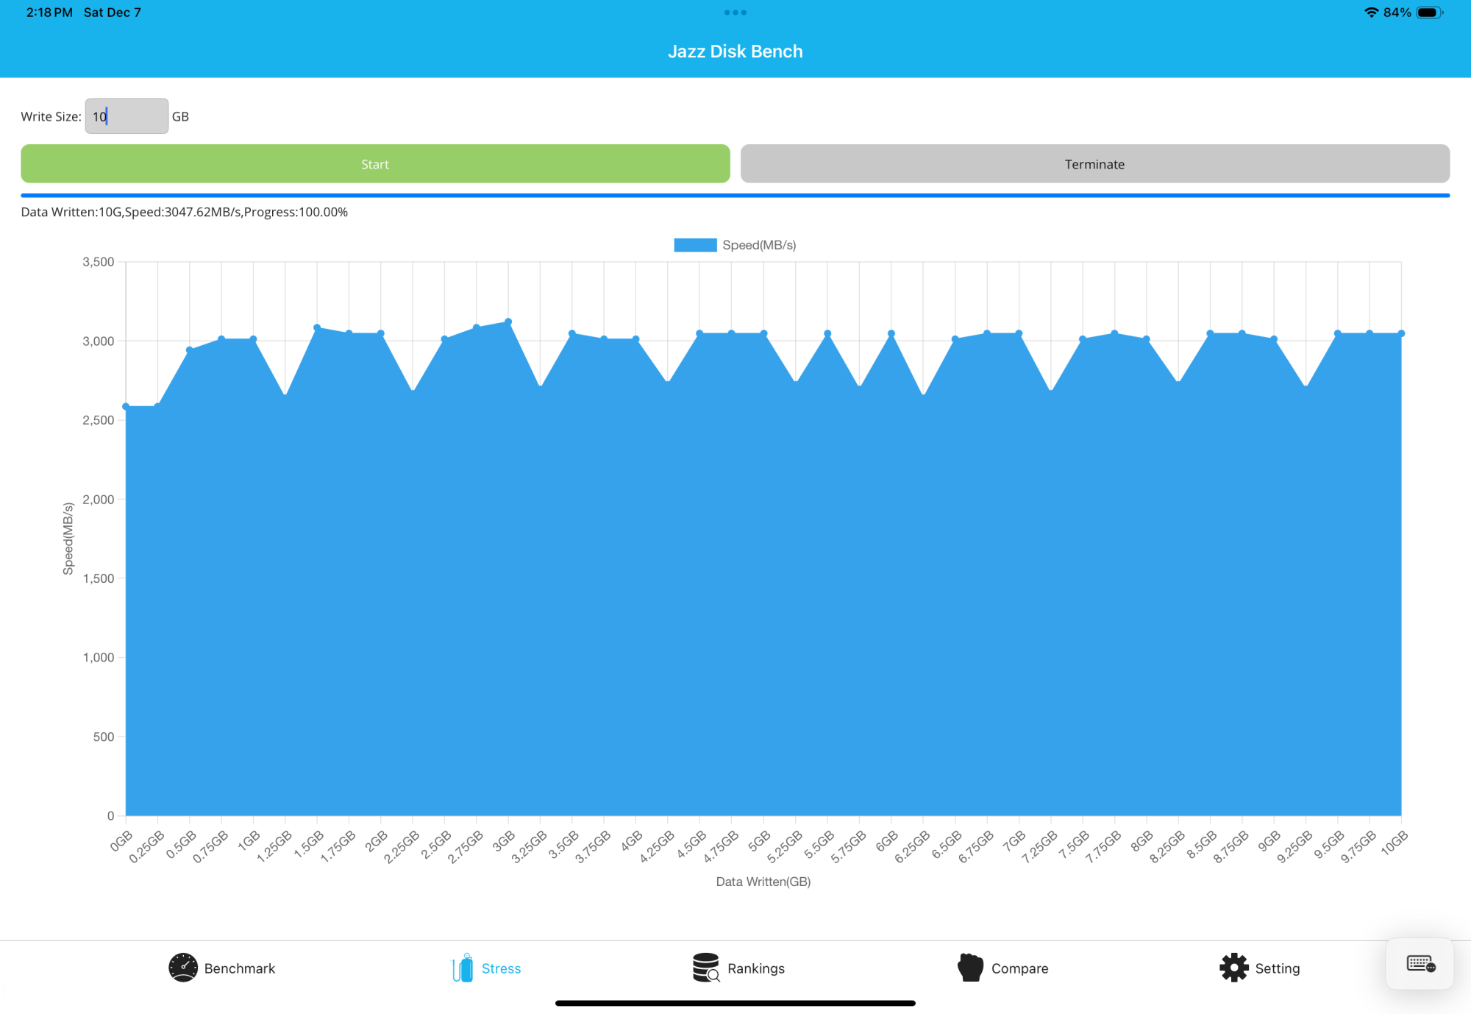1471x1014 pixels.
Task: Tap the floating keyboard icon
Action: click(x=1420, y=964)
